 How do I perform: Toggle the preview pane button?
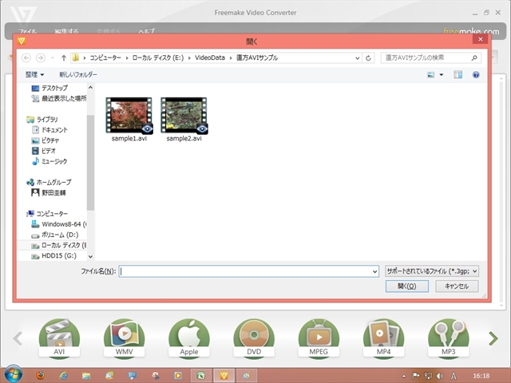tap(458, 74)
